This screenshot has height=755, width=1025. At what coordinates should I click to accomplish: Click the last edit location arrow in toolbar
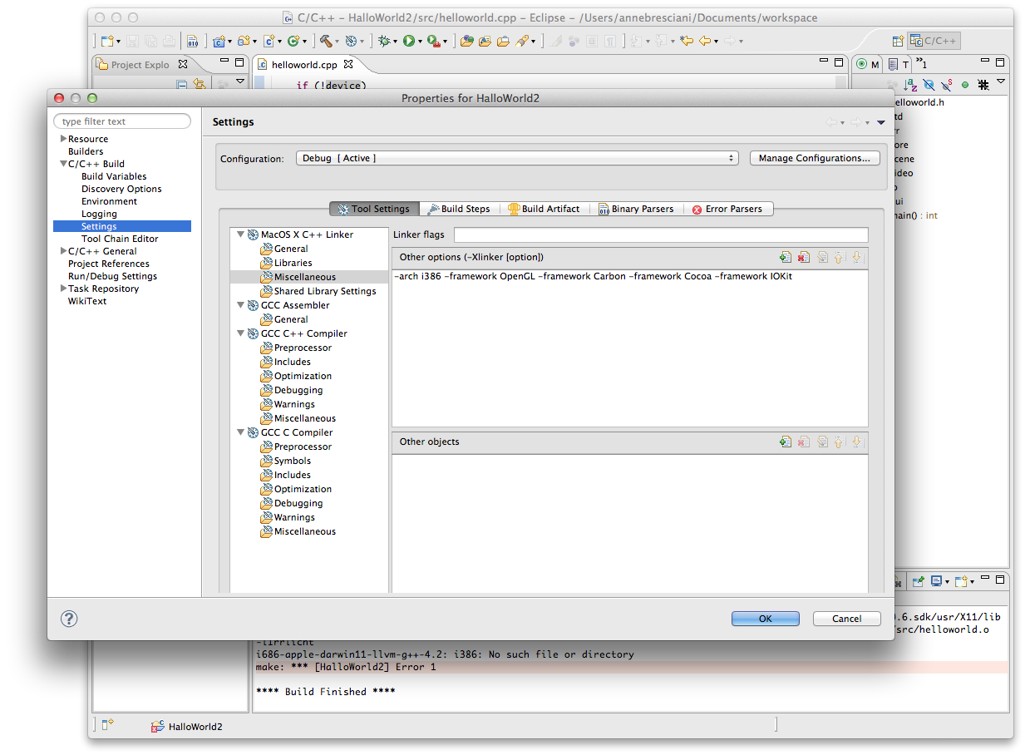[686, 40]
